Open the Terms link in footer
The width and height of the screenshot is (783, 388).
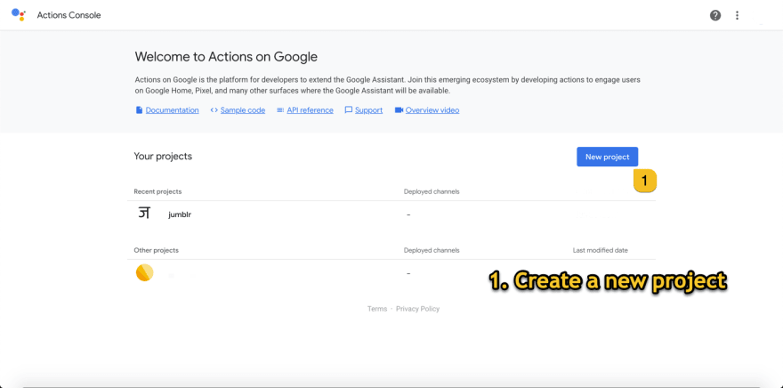(377, 309)
